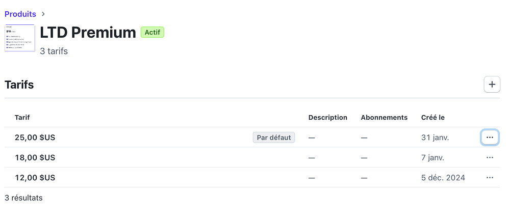Click the Créé le column header

(433, 118)
